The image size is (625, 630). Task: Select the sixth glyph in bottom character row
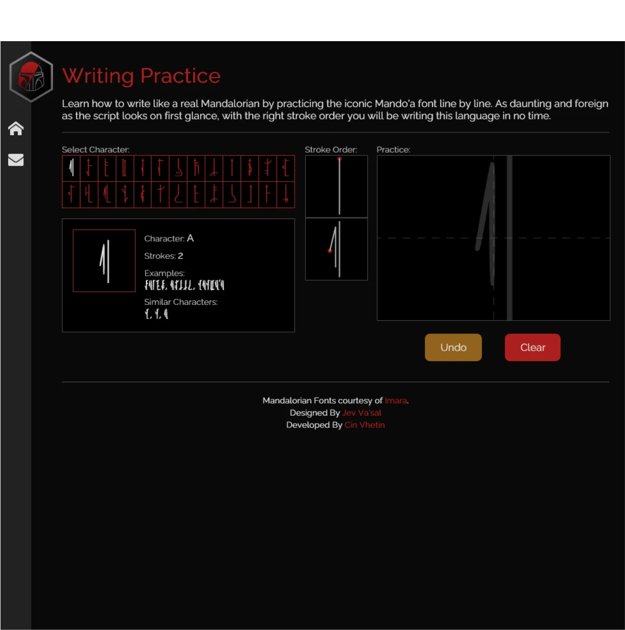coord(161,194)
